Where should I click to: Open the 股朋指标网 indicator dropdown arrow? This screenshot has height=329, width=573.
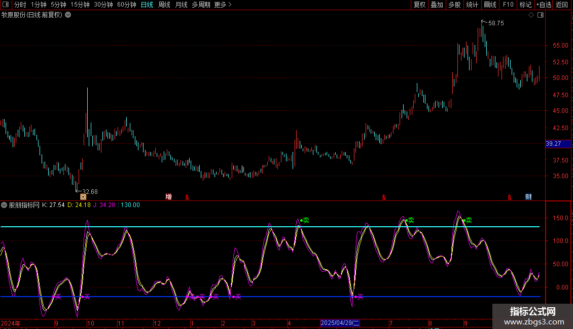5,205
